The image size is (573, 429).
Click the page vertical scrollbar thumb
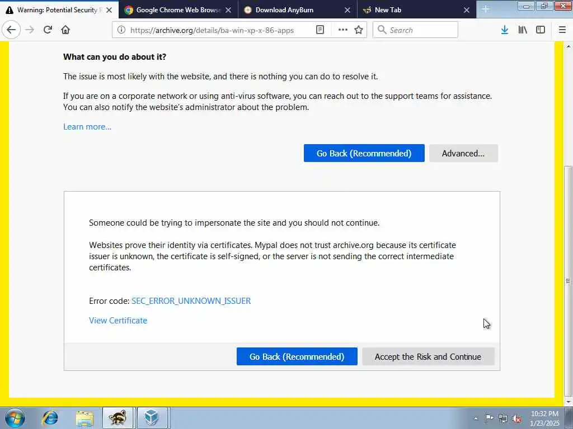coord(568,281)
